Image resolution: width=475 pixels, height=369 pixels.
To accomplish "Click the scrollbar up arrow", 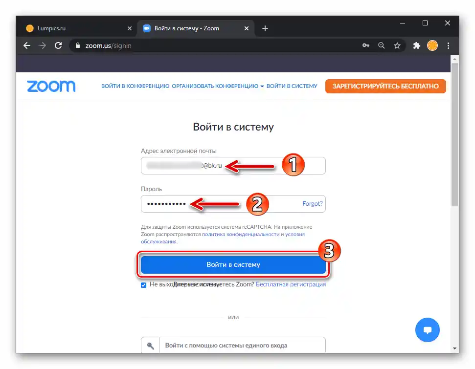I will point(454,59).
